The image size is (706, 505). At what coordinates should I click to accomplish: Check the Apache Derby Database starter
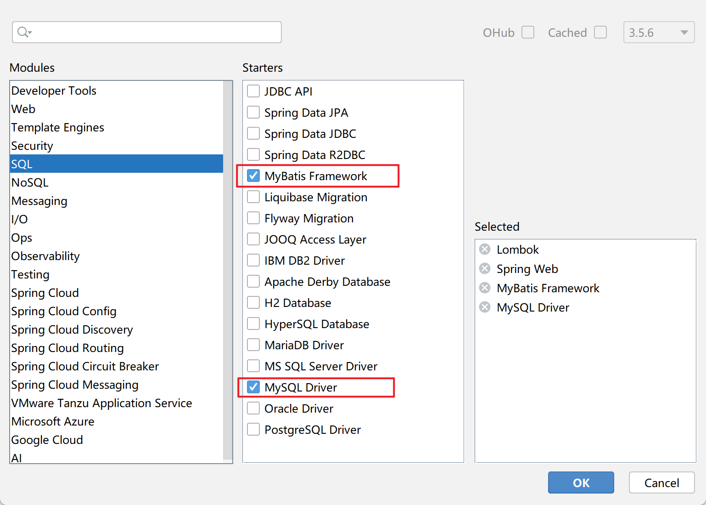click(x=253, y=281)
